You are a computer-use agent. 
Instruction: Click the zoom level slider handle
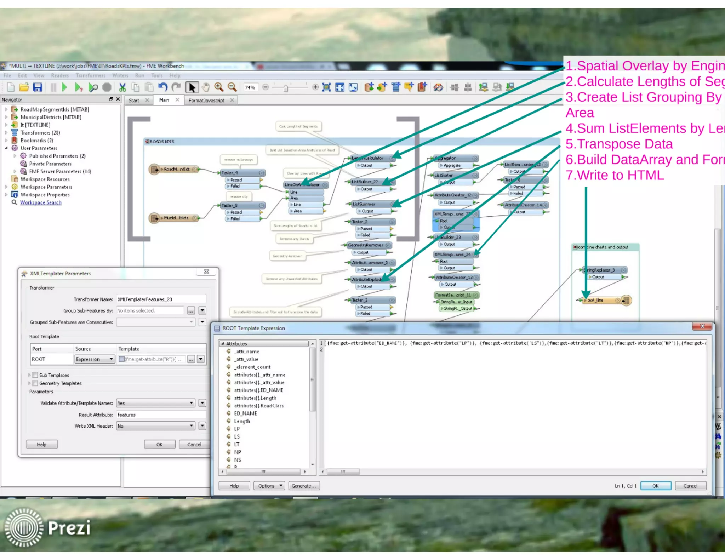(286, 88)
